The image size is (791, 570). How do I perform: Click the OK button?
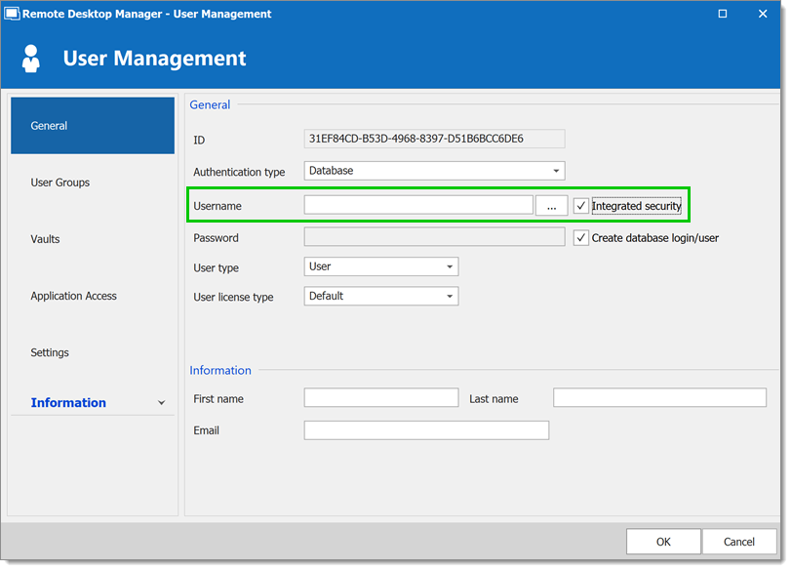663,542
